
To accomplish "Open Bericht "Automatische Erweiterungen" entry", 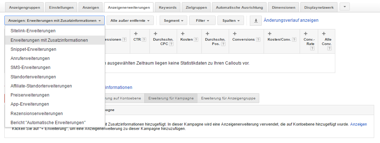I will [x=55, y=123].
